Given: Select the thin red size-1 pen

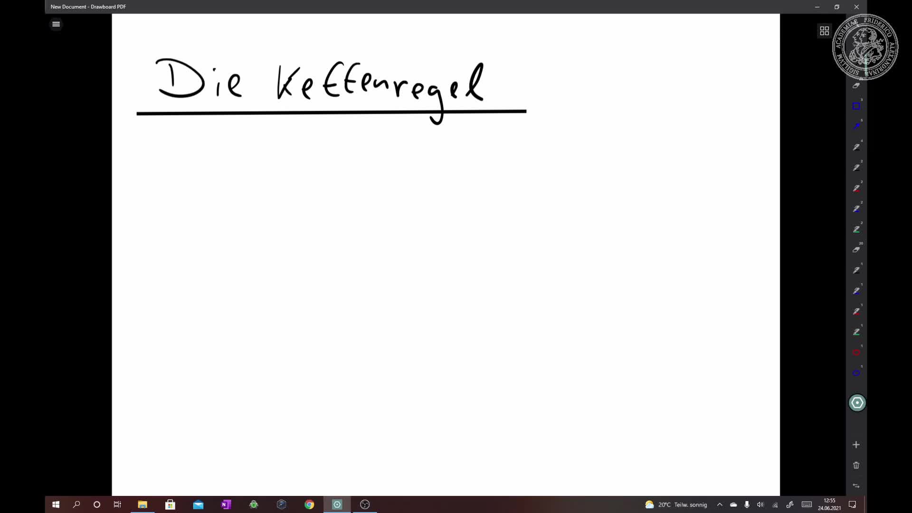Looking at the screenshot, I should pyautogui.click(x=857, y=311).
